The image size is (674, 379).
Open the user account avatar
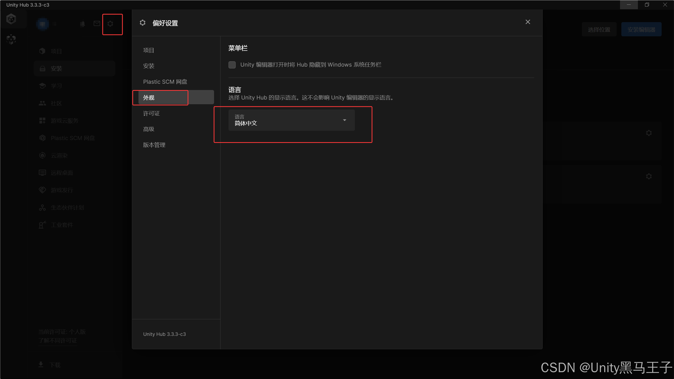click(x=42, y=24)
